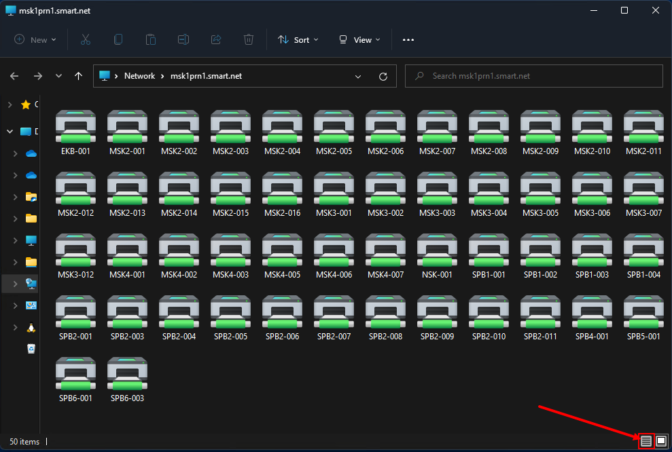Open the Sort dropdown menu

[298, 40]
